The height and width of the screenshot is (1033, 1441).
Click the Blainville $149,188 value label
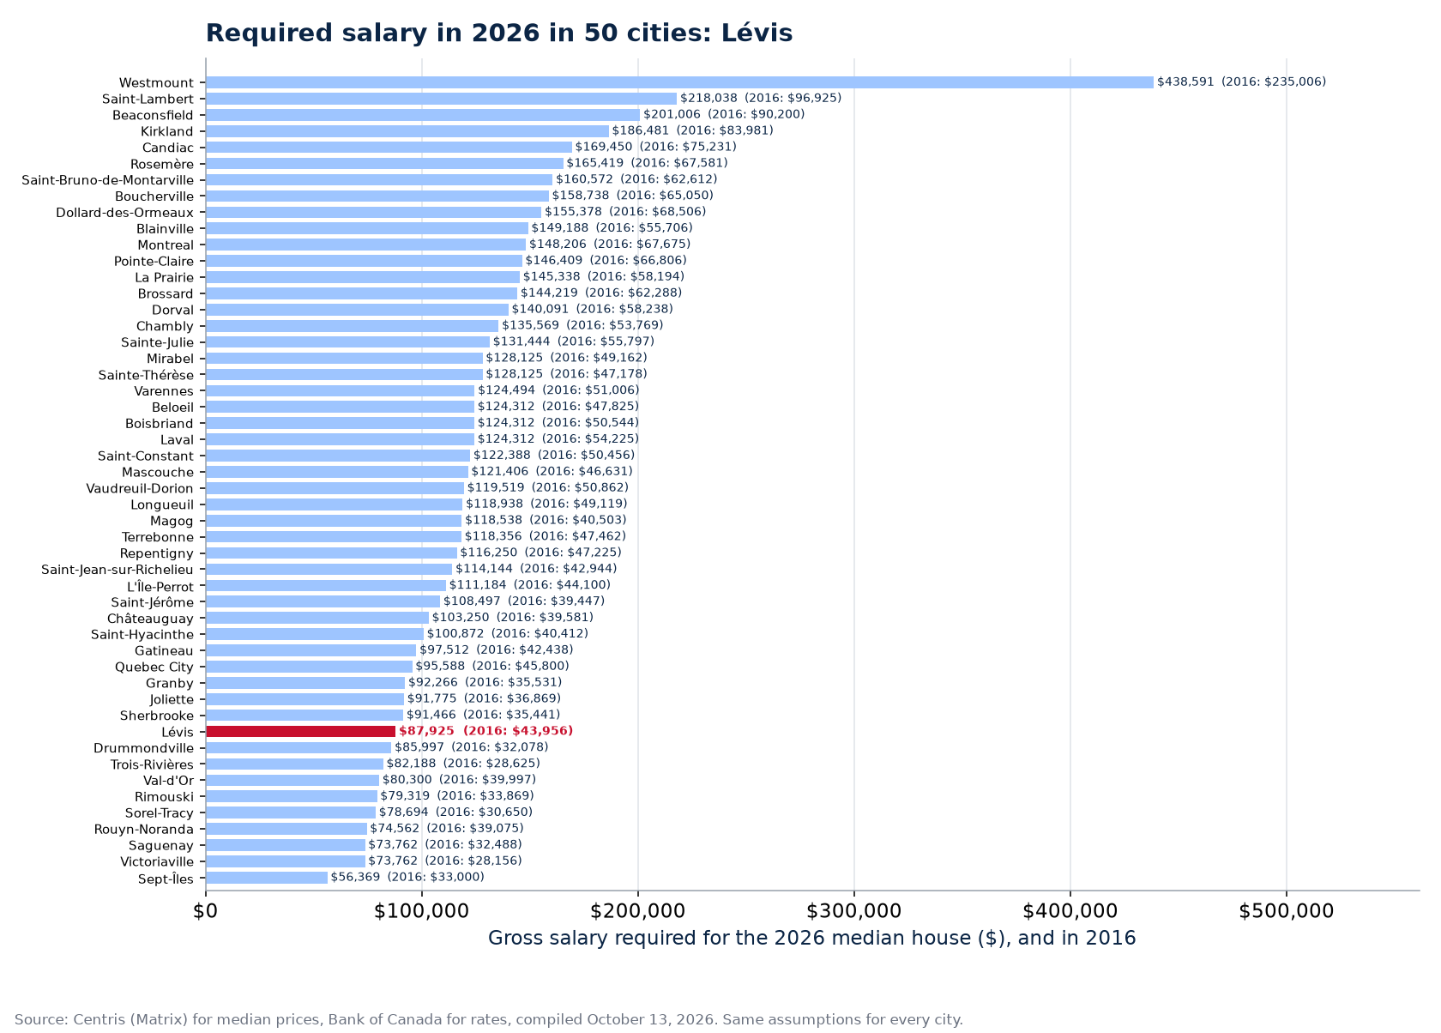(612, 228)
